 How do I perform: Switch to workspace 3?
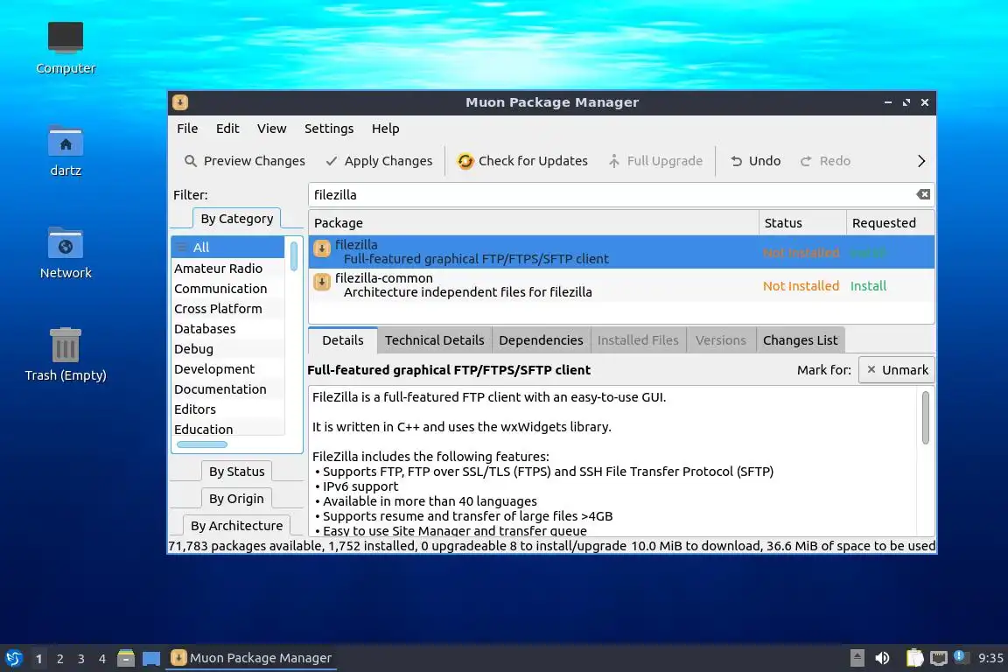coord(81,659)
